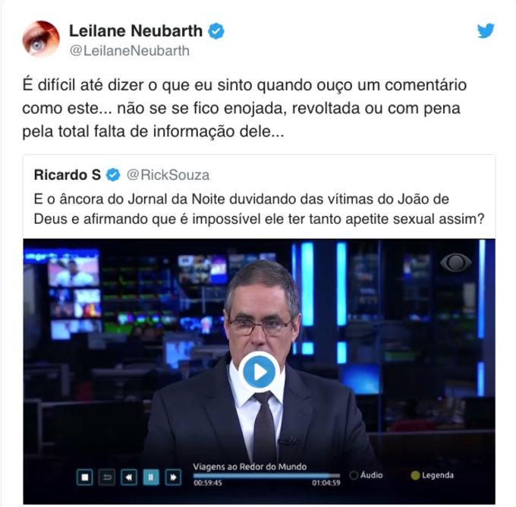Click the Viagens ao Redor do Mundo title
The image size is (516, 507).
point(250,467)
